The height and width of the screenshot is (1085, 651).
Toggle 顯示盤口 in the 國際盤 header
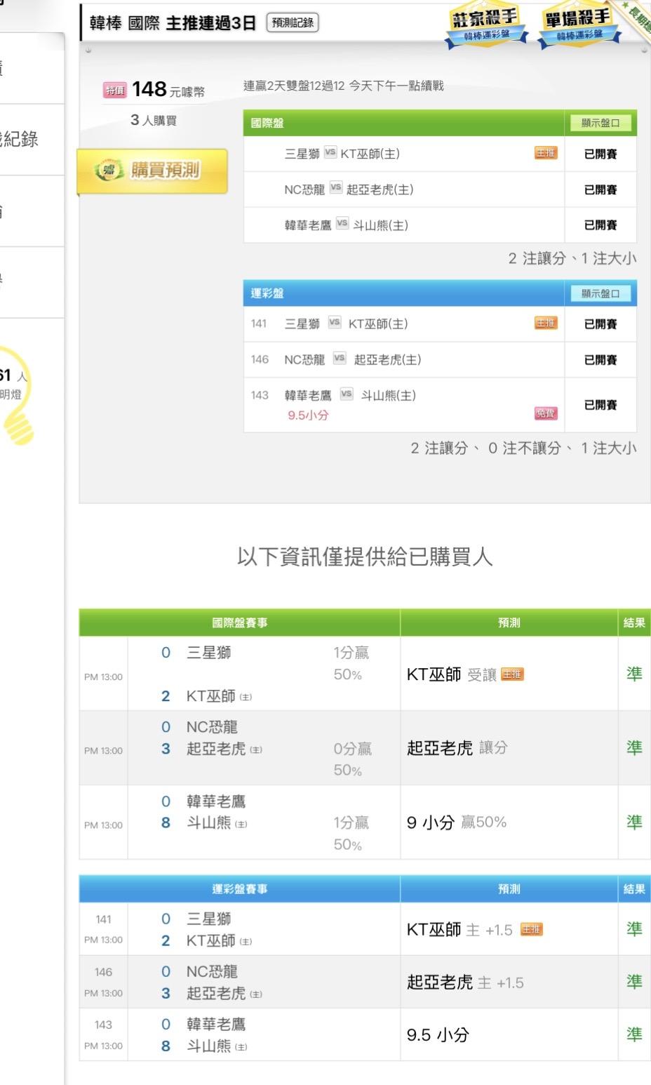[x=600, y=123]
